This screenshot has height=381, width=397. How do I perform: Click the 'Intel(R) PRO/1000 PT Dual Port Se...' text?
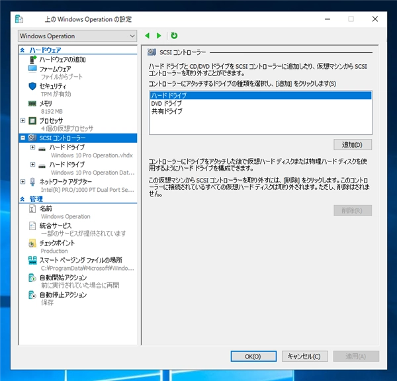click(87, 190)
